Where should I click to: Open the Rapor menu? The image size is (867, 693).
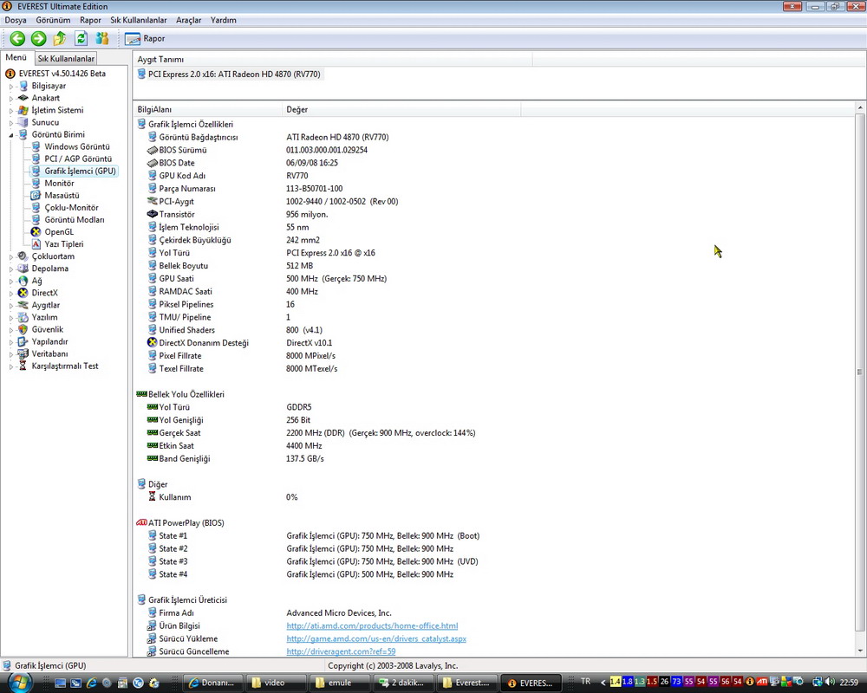pyautogui.click(x=90, y=20)
